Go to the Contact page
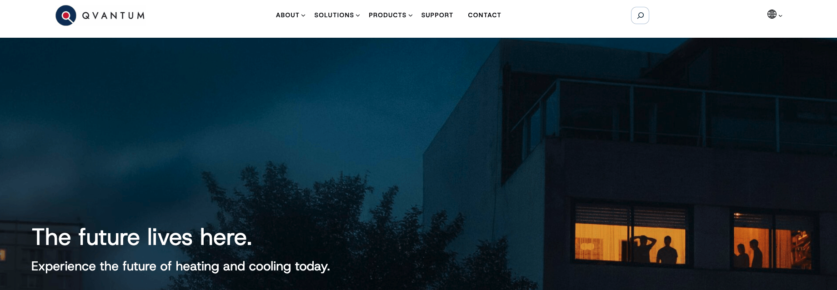Screen dimensions: 837x290 point(484,15)
